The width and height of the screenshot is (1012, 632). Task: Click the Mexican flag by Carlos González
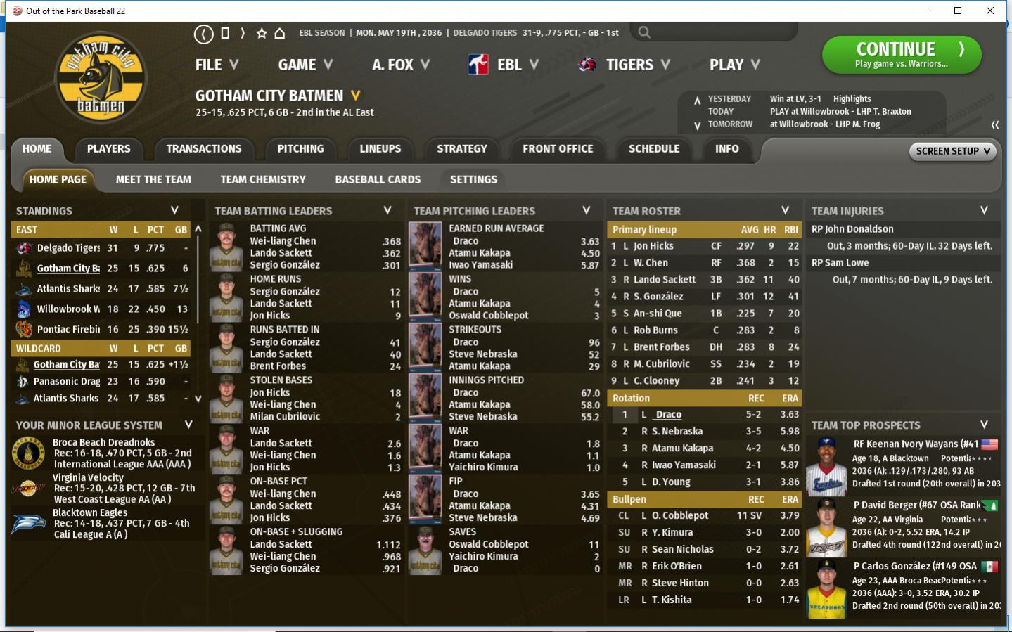pos(989,567)
